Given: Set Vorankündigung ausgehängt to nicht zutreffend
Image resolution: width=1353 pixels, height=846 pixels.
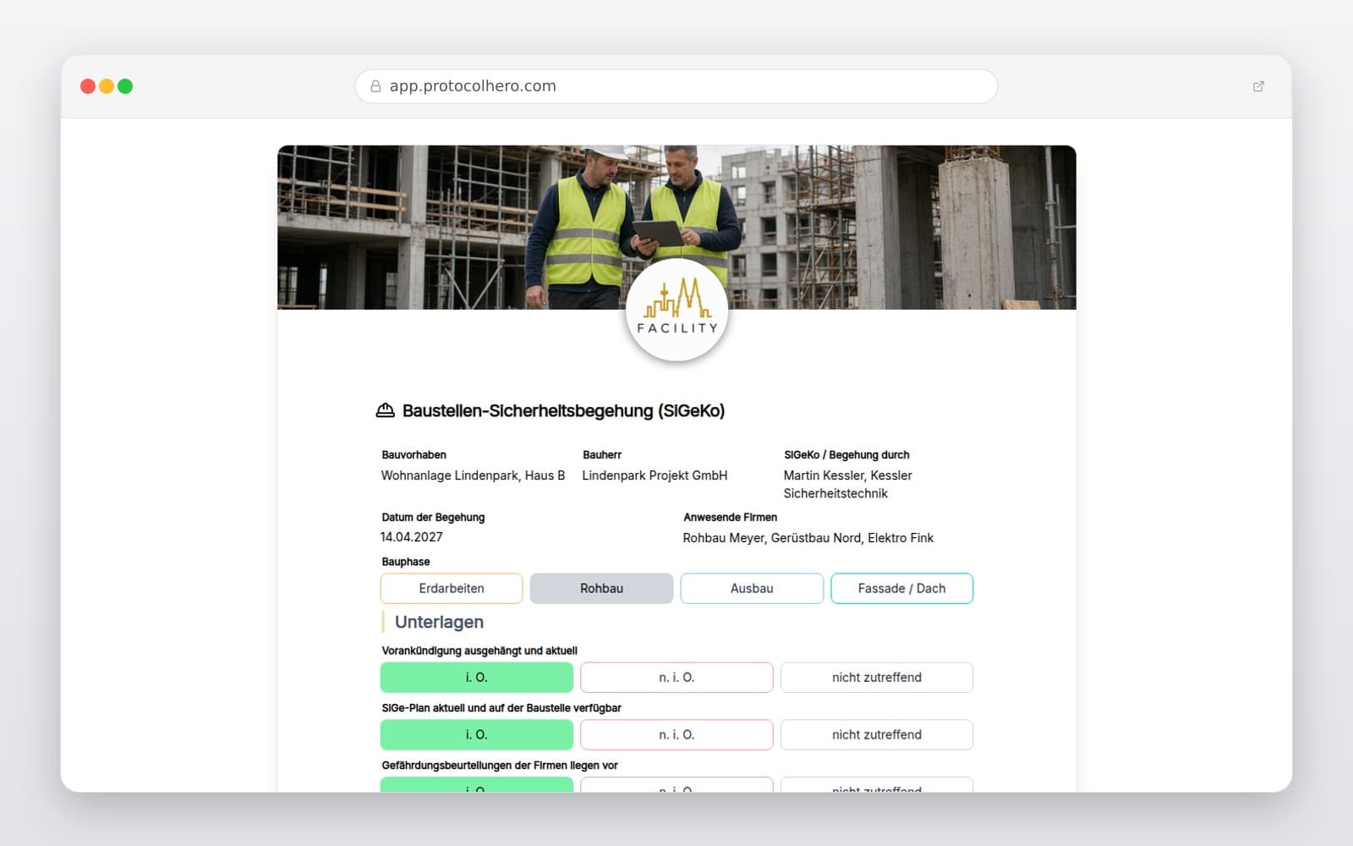Looking at the screenshot, I should pos(877,678).
